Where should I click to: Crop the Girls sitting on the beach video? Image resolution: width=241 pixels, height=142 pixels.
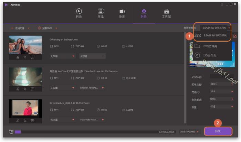(25, 57)
